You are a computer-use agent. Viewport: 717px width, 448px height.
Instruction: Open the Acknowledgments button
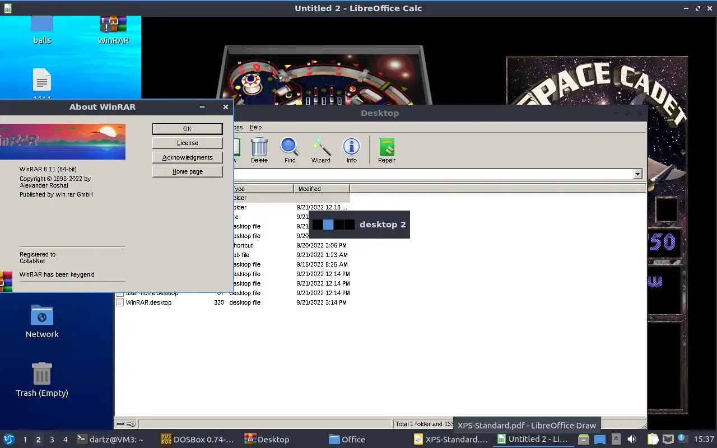click(x=187, y=157)
